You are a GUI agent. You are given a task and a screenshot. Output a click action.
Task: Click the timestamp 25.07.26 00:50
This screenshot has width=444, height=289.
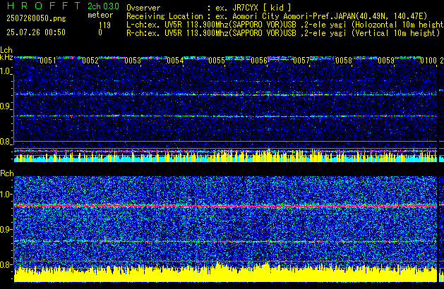pyautogui.click(x=36, y=32)
